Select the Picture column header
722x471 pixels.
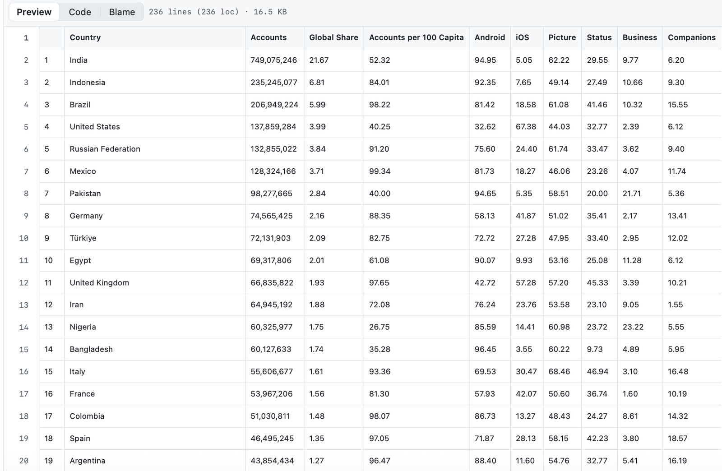click(x=562, y=37)
